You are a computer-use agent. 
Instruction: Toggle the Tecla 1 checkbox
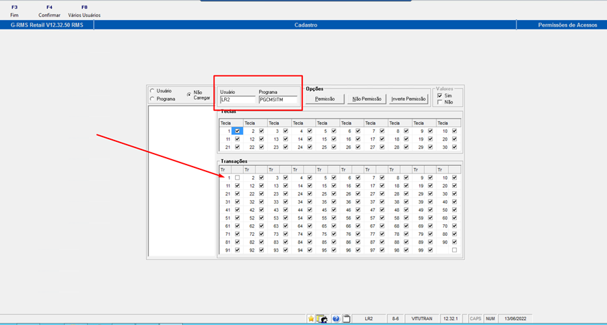[x=237, y=131]
